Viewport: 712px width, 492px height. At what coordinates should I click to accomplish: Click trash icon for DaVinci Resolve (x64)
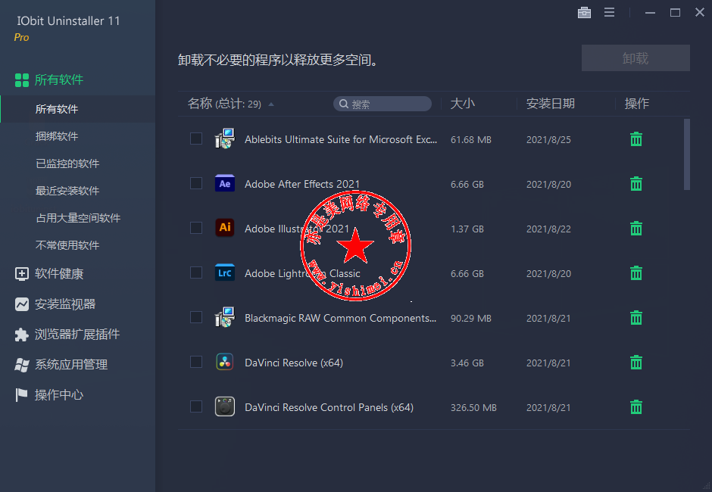(x=636, y=363)
